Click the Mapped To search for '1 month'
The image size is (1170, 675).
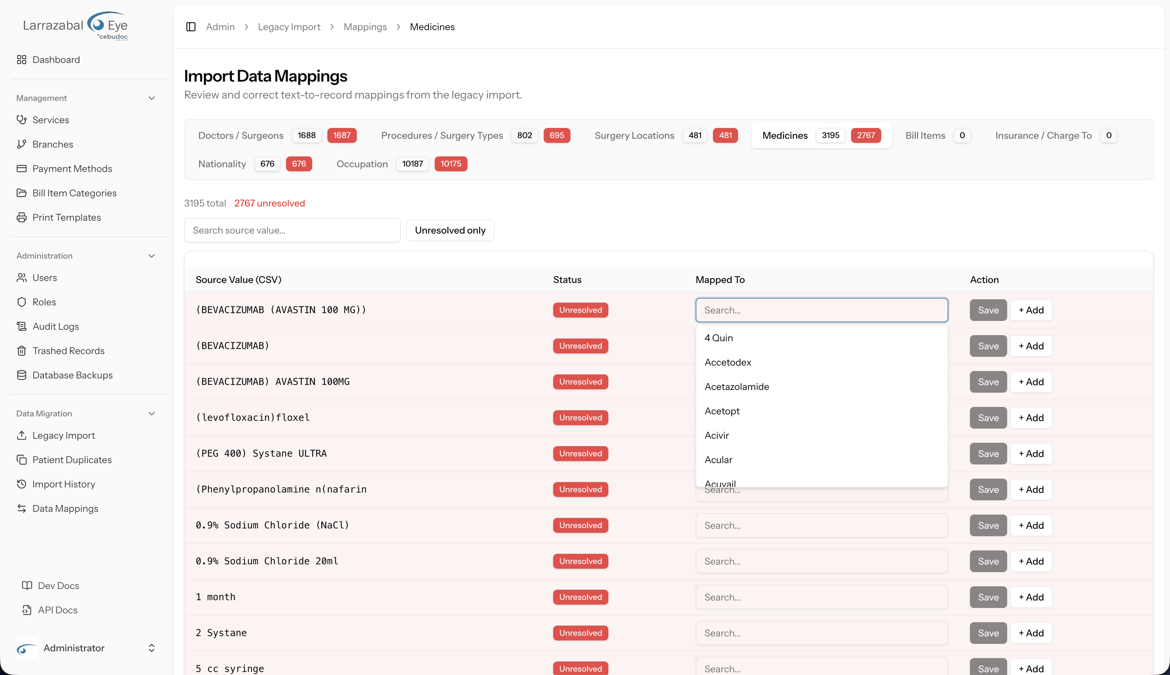tap(821, 597)
